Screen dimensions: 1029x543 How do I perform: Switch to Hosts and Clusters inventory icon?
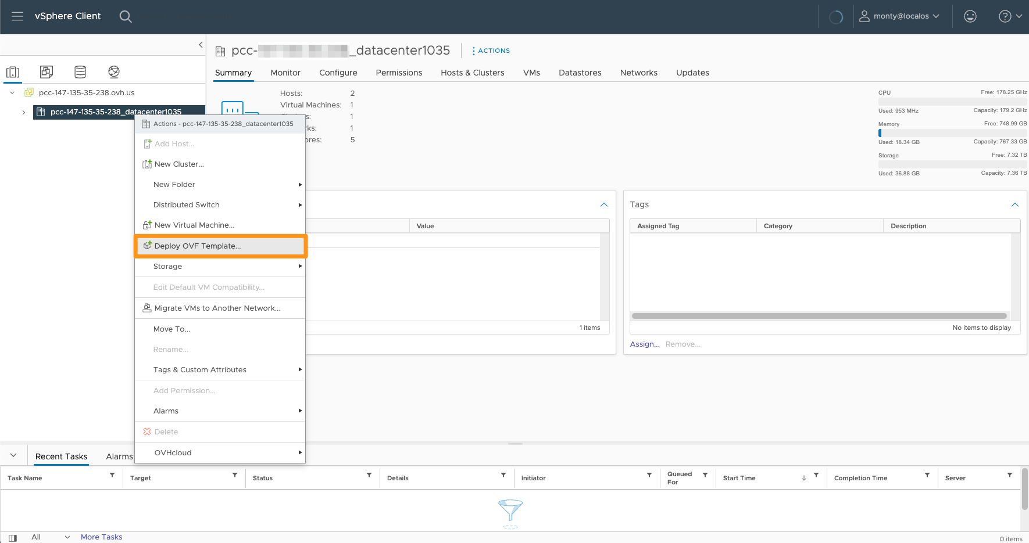tap(13, 72)
